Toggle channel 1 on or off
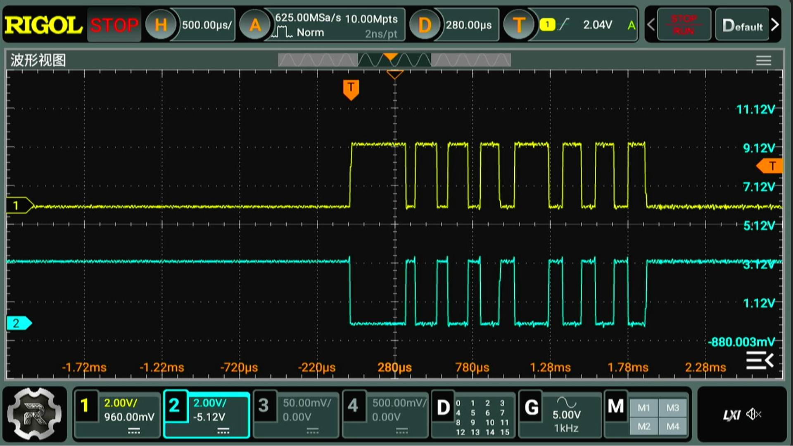 click(85, 406)
